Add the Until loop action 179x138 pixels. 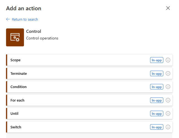(x=89, y=113)
